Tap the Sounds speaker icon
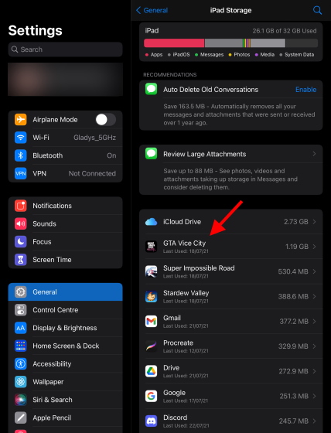The width and height of the screenshot is (331, 433). (x=20, y=223)
